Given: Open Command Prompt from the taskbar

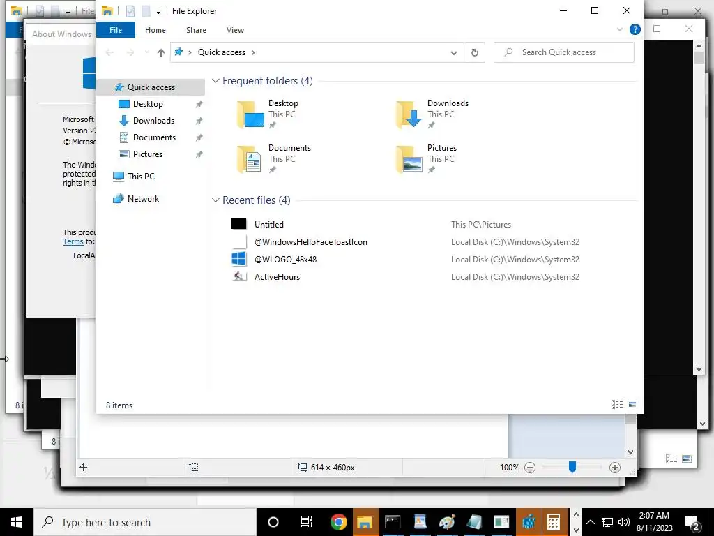Looking at the screenshot, I should [392, 522].
